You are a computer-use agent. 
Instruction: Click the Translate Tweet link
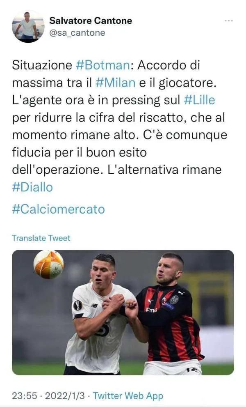click(41, 238)
